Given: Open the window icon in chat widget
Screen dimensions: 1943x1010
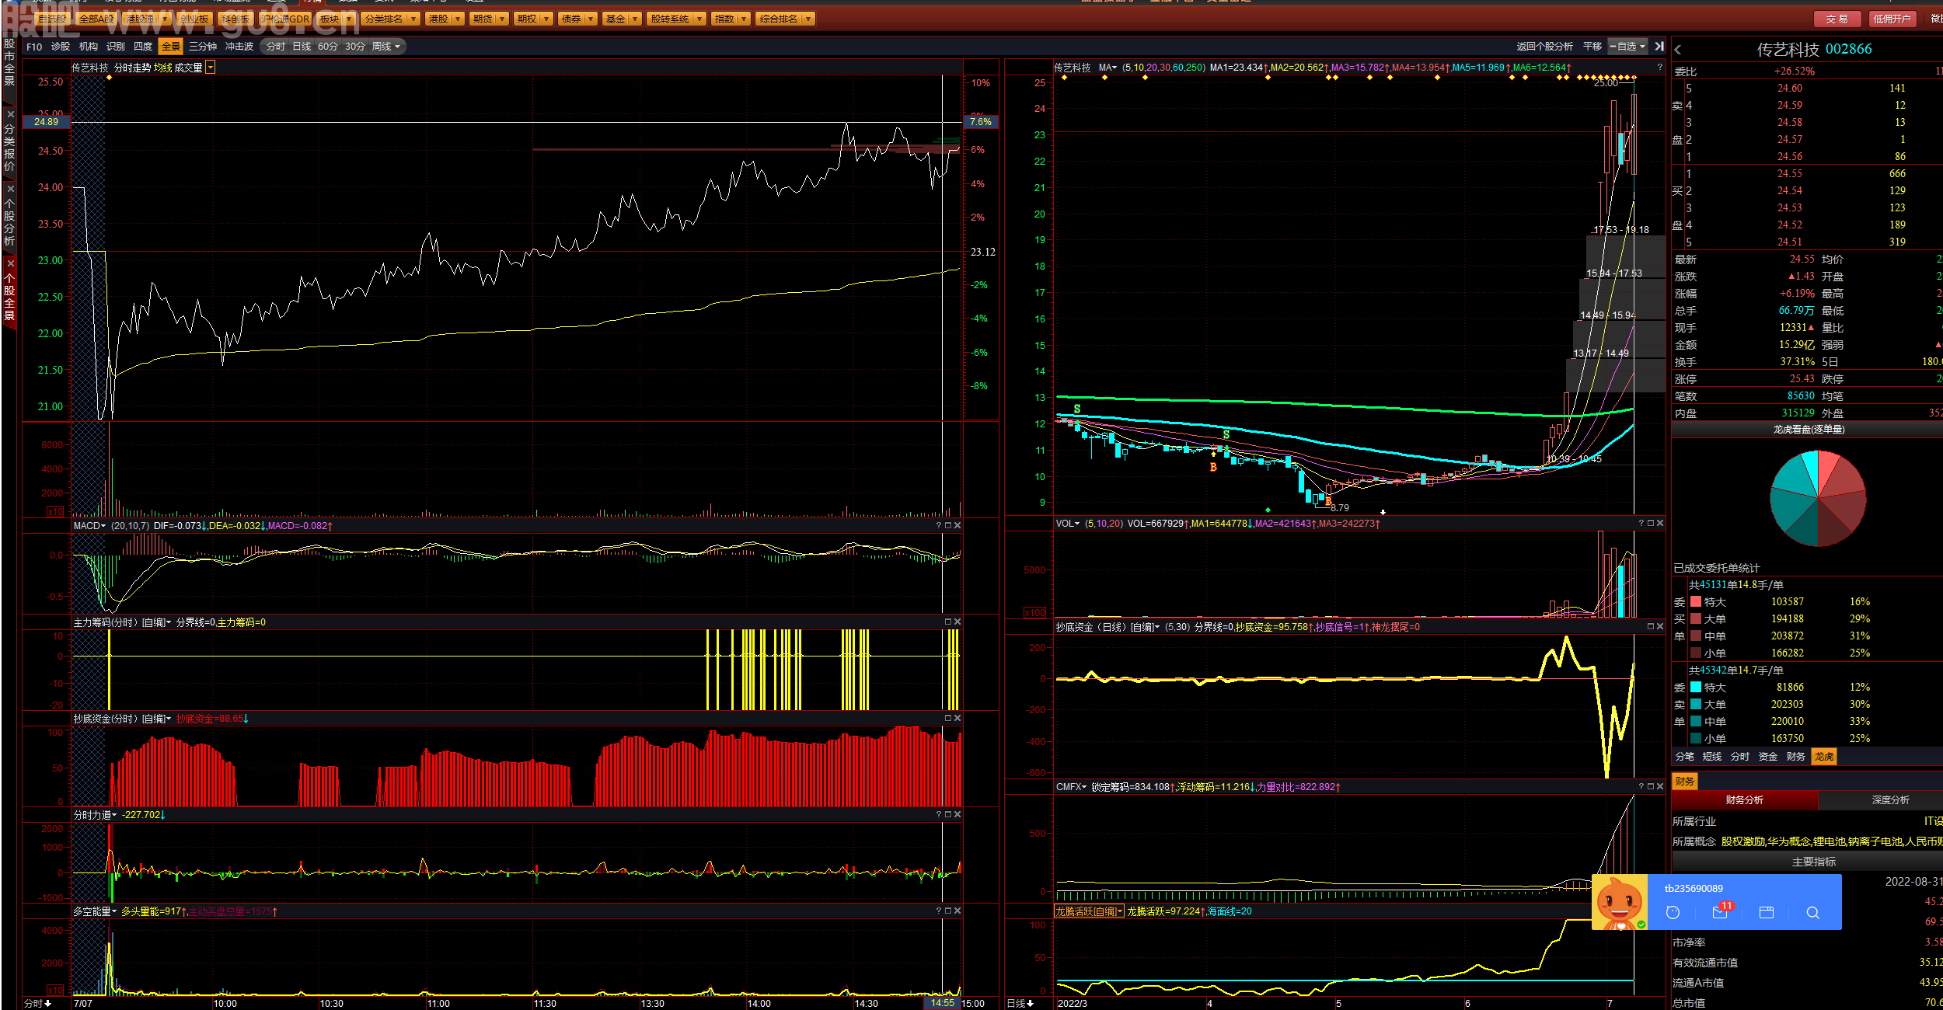Looking at the screenshot, I should [x=1767, y=913].
